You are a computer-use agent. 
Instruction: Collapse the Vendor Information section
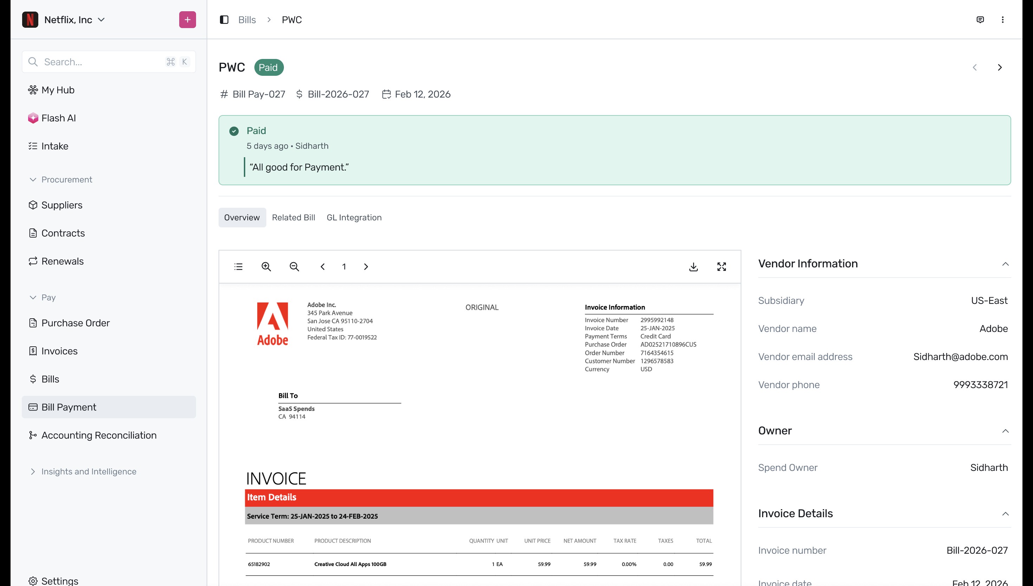click(x=1006, y=264)
